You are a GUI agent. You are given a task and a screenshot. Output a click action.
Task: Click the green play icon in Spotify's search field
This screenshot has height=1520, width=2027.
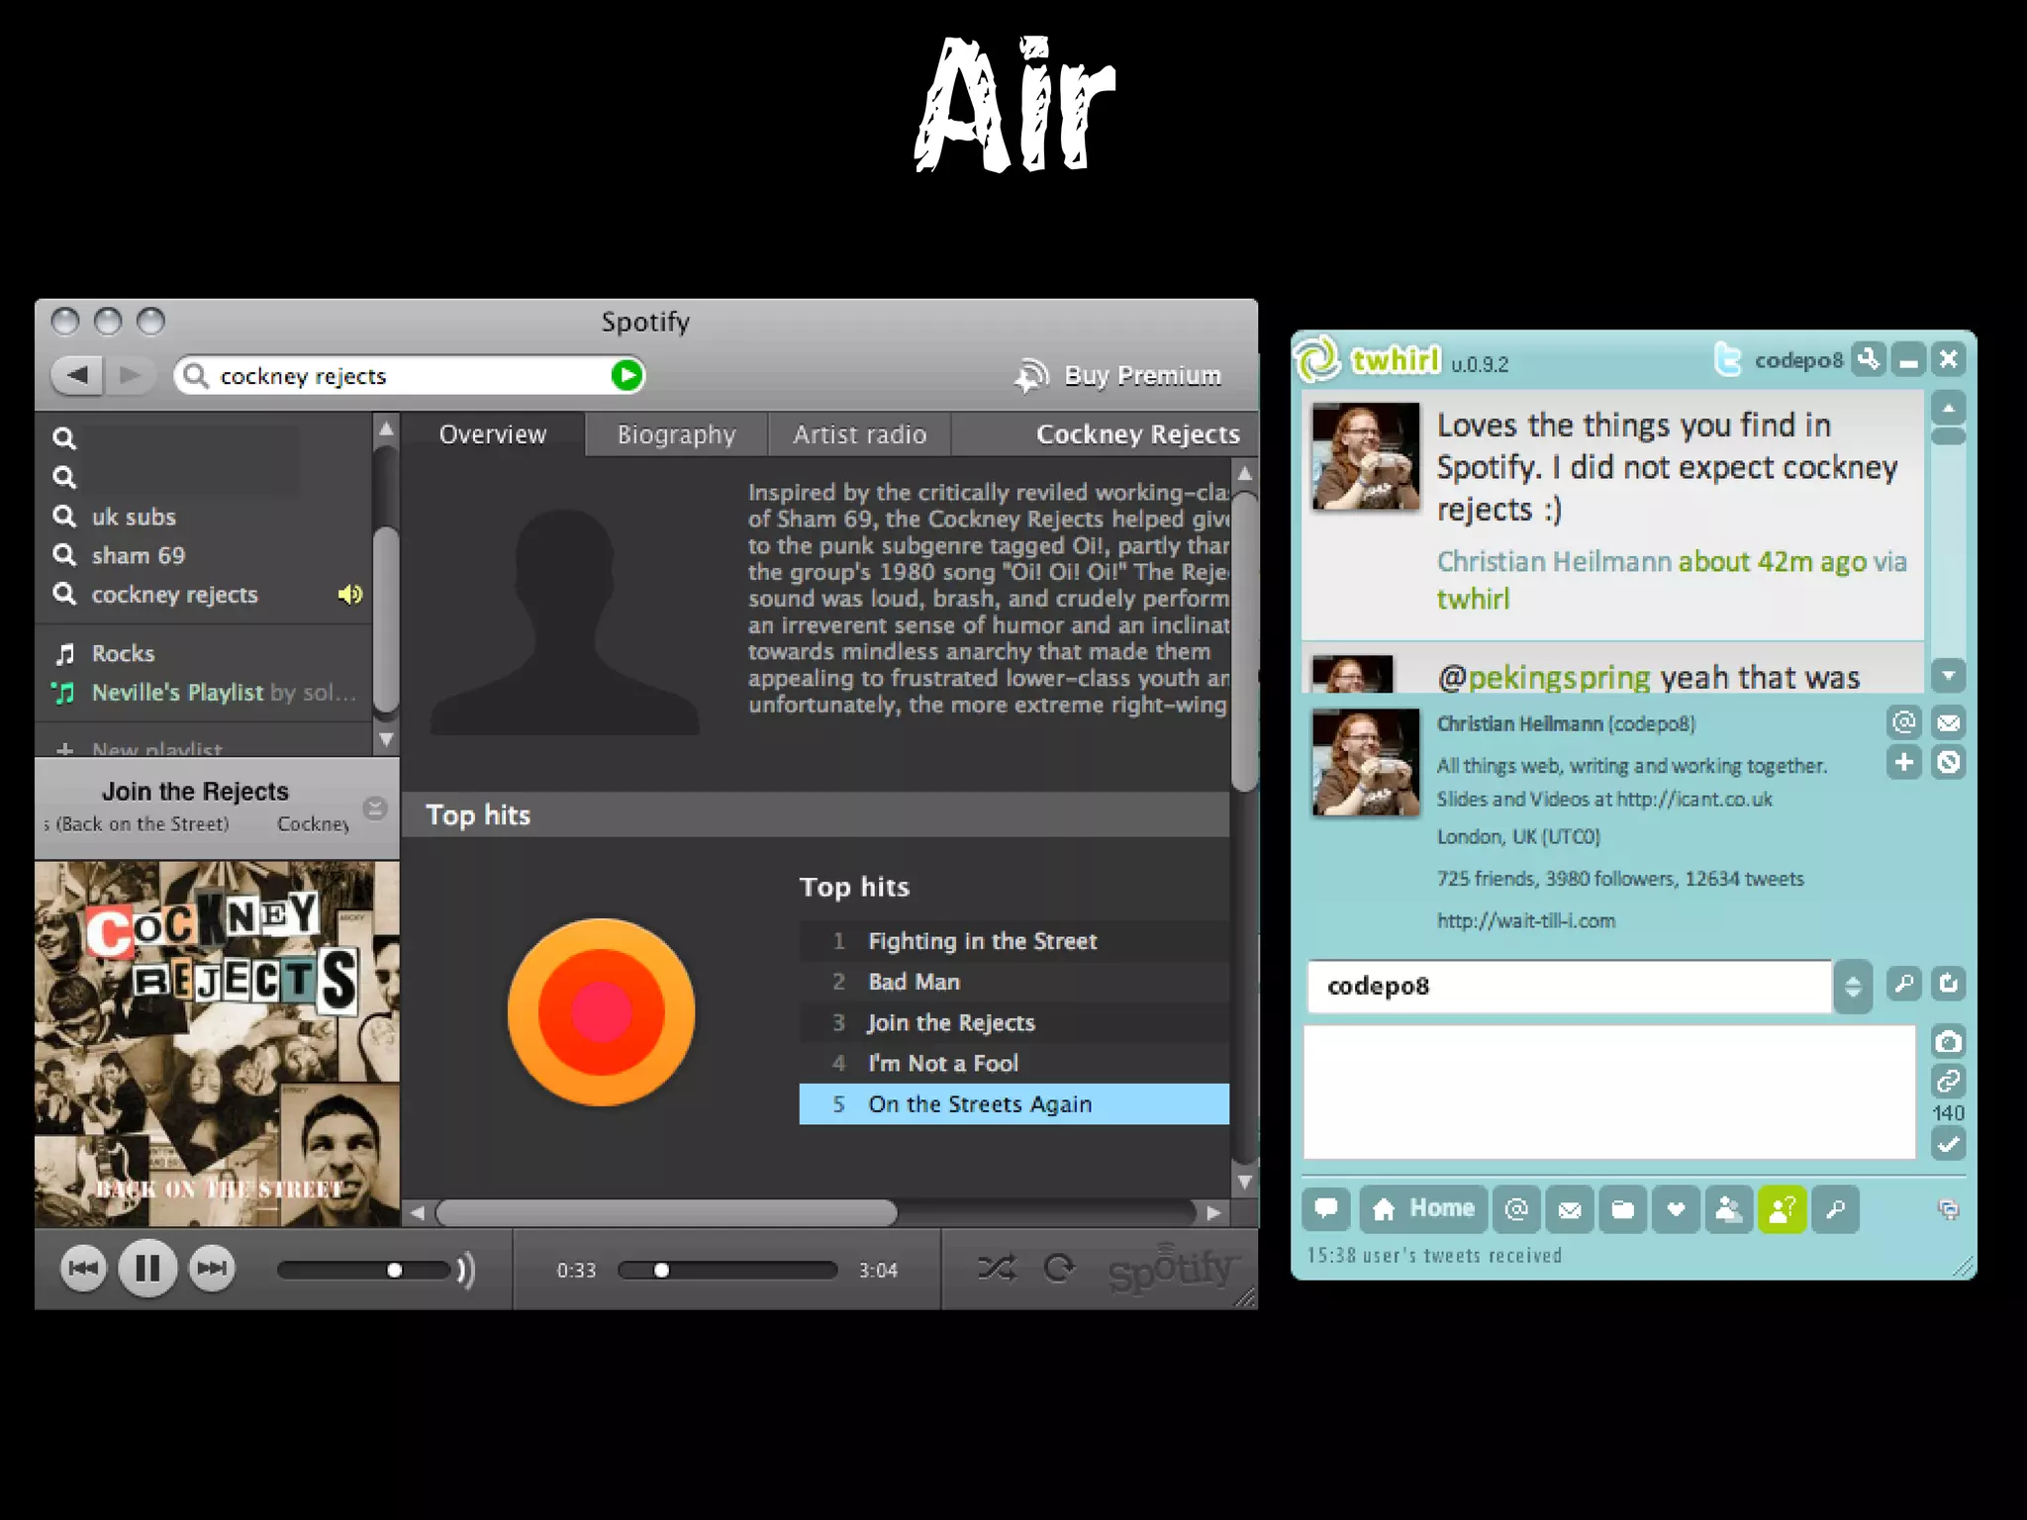coord(627,375)
